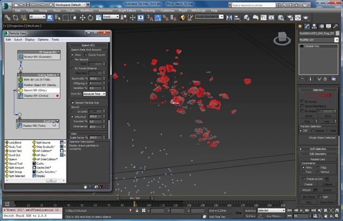Select In Units speed radio button
The height and width of the screenshot is (221, 343).
(72, 112)
